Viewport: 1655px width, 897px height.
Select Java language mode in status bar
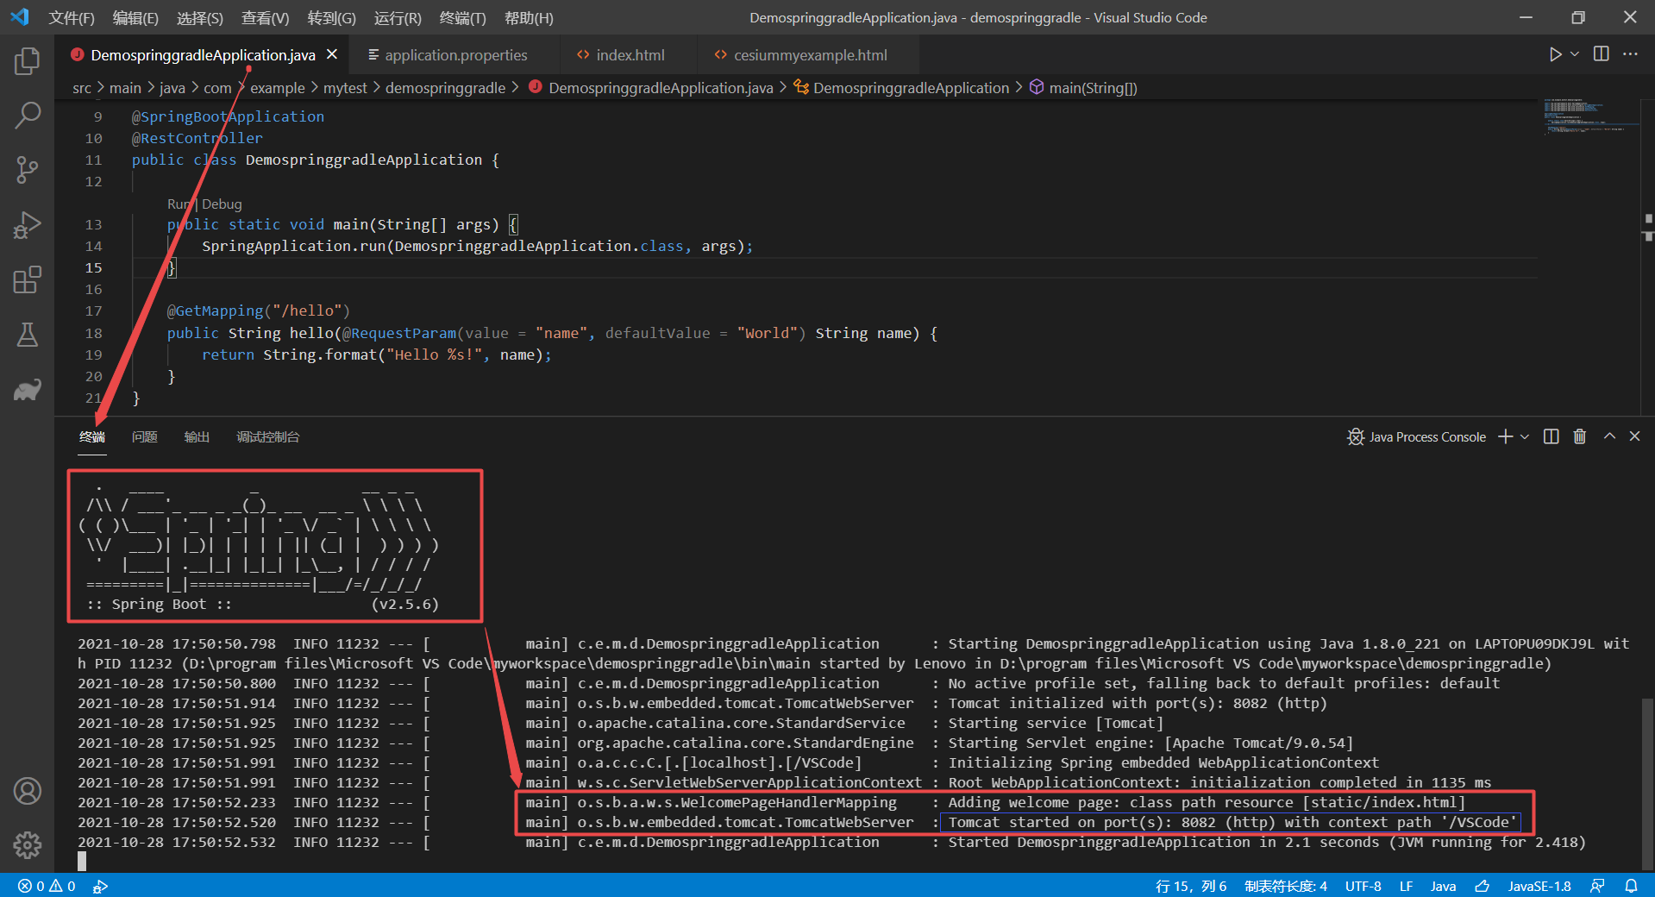coord(1444,886)
